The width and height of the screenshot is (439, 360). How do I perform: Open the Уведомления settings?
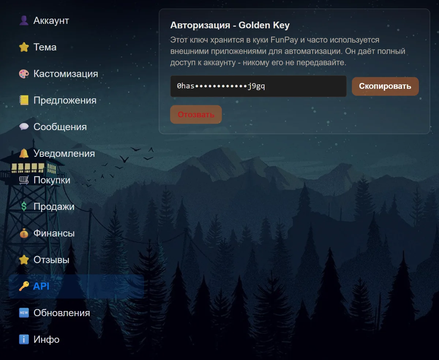[x=76, y=154]
